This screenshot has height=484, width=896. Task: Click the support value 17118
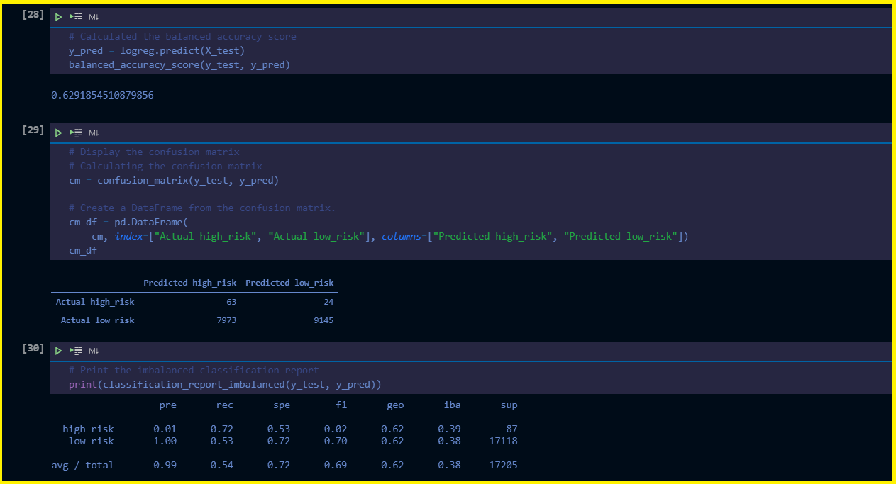[x=503, y=441]
